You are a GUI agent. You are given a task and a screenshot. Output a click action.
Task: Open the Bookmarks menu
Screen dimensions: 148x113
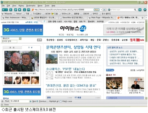click(31, 6)
